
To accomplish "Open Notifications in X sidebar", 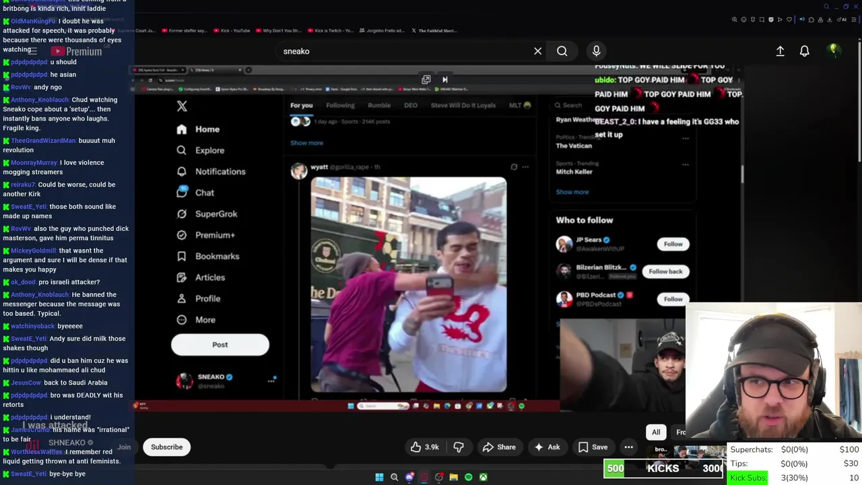I will click(211, 171).
